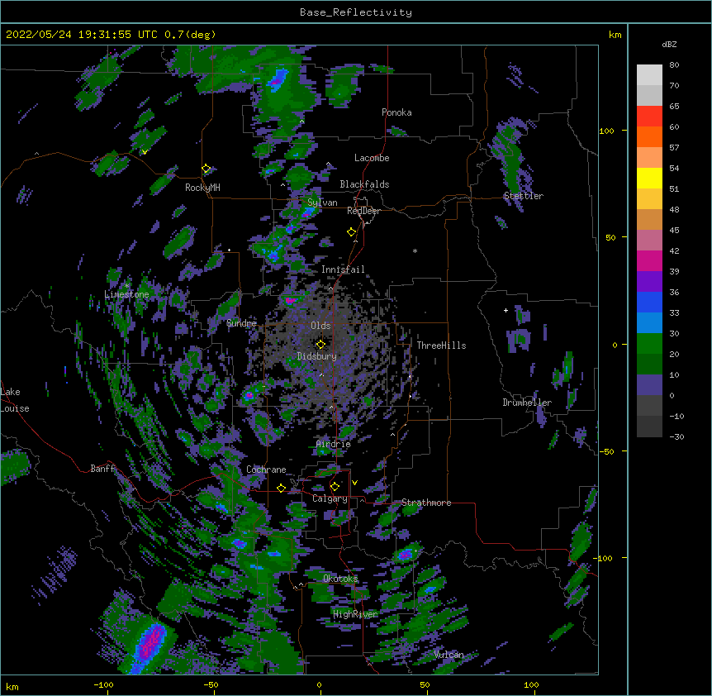Select the Lacombe city label
The image size is (712, 696).
click(x=372, y=158)
